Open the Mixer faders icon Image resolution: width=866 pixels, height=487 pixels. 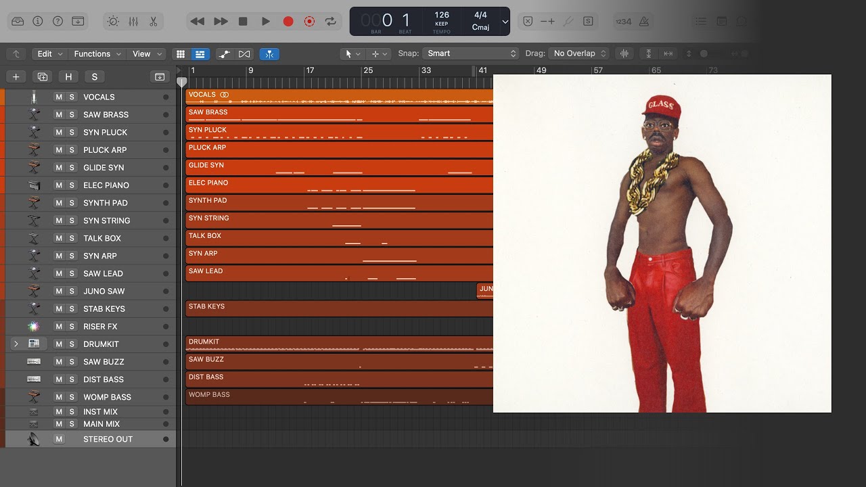point(133,22)
